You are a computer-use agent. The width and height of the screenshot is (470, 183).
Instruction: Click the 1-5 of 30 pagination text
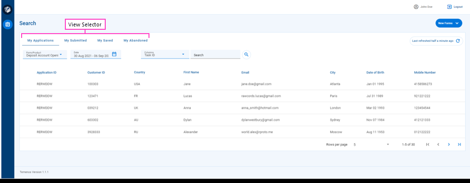(408, 145)
